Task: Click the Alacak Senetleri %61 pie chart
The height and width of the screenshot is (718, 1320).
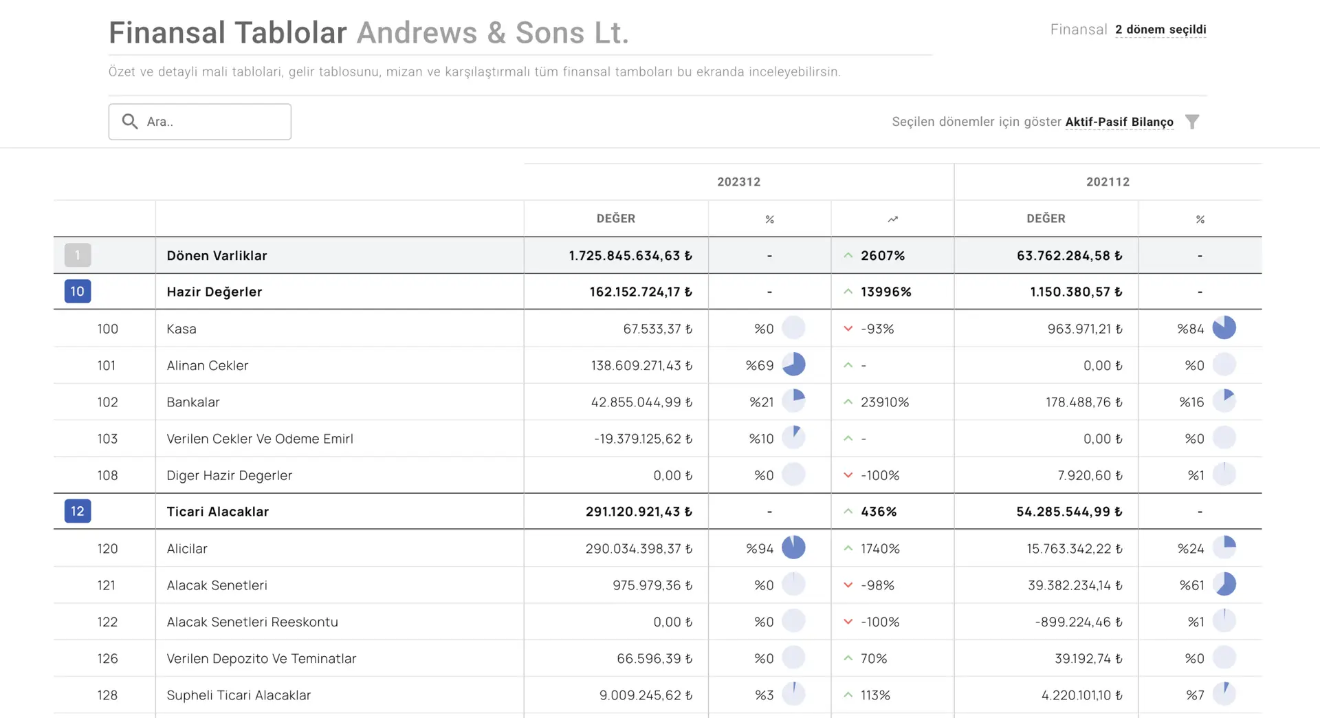Action: [1224, 585]
